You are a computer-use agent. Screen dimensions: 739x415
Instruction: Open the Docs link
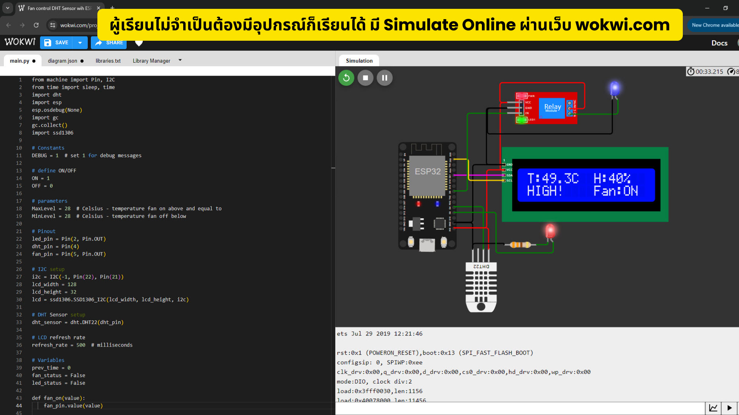click(x=719, y=43)
